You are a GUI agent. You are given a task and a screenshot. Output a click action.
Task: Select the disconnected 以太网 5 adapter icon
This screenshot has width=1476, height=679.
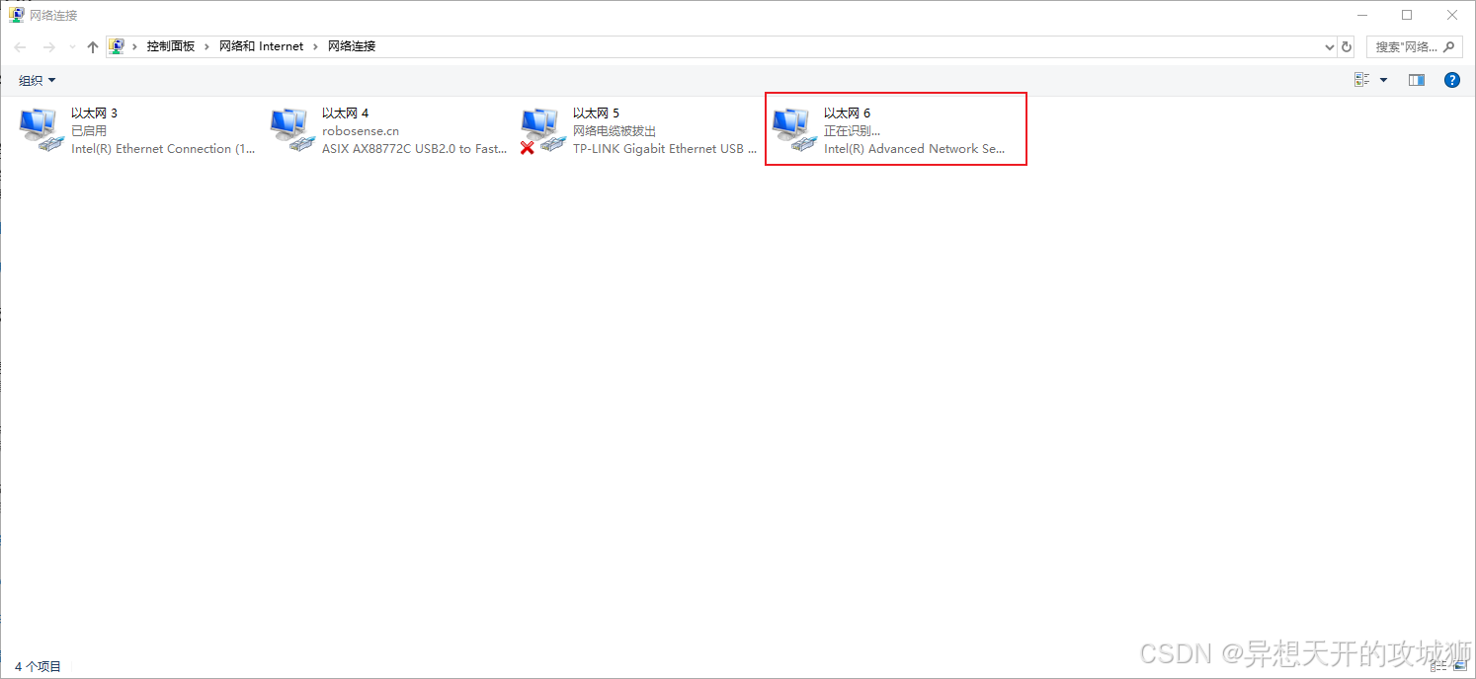click(x=541, y=129)
